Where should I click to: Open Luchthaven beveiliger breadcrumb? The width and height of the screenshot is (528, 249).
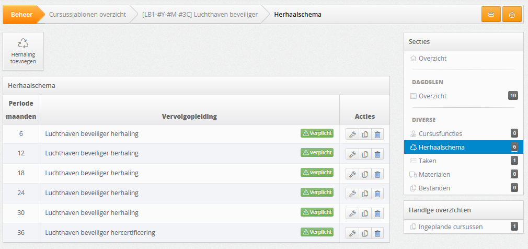(200, 15)
